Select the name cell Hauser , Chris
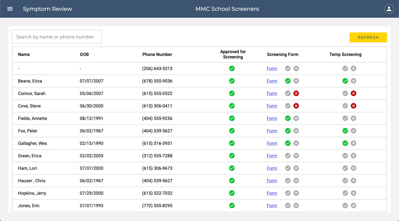The image size is (399, 221). 32,181
